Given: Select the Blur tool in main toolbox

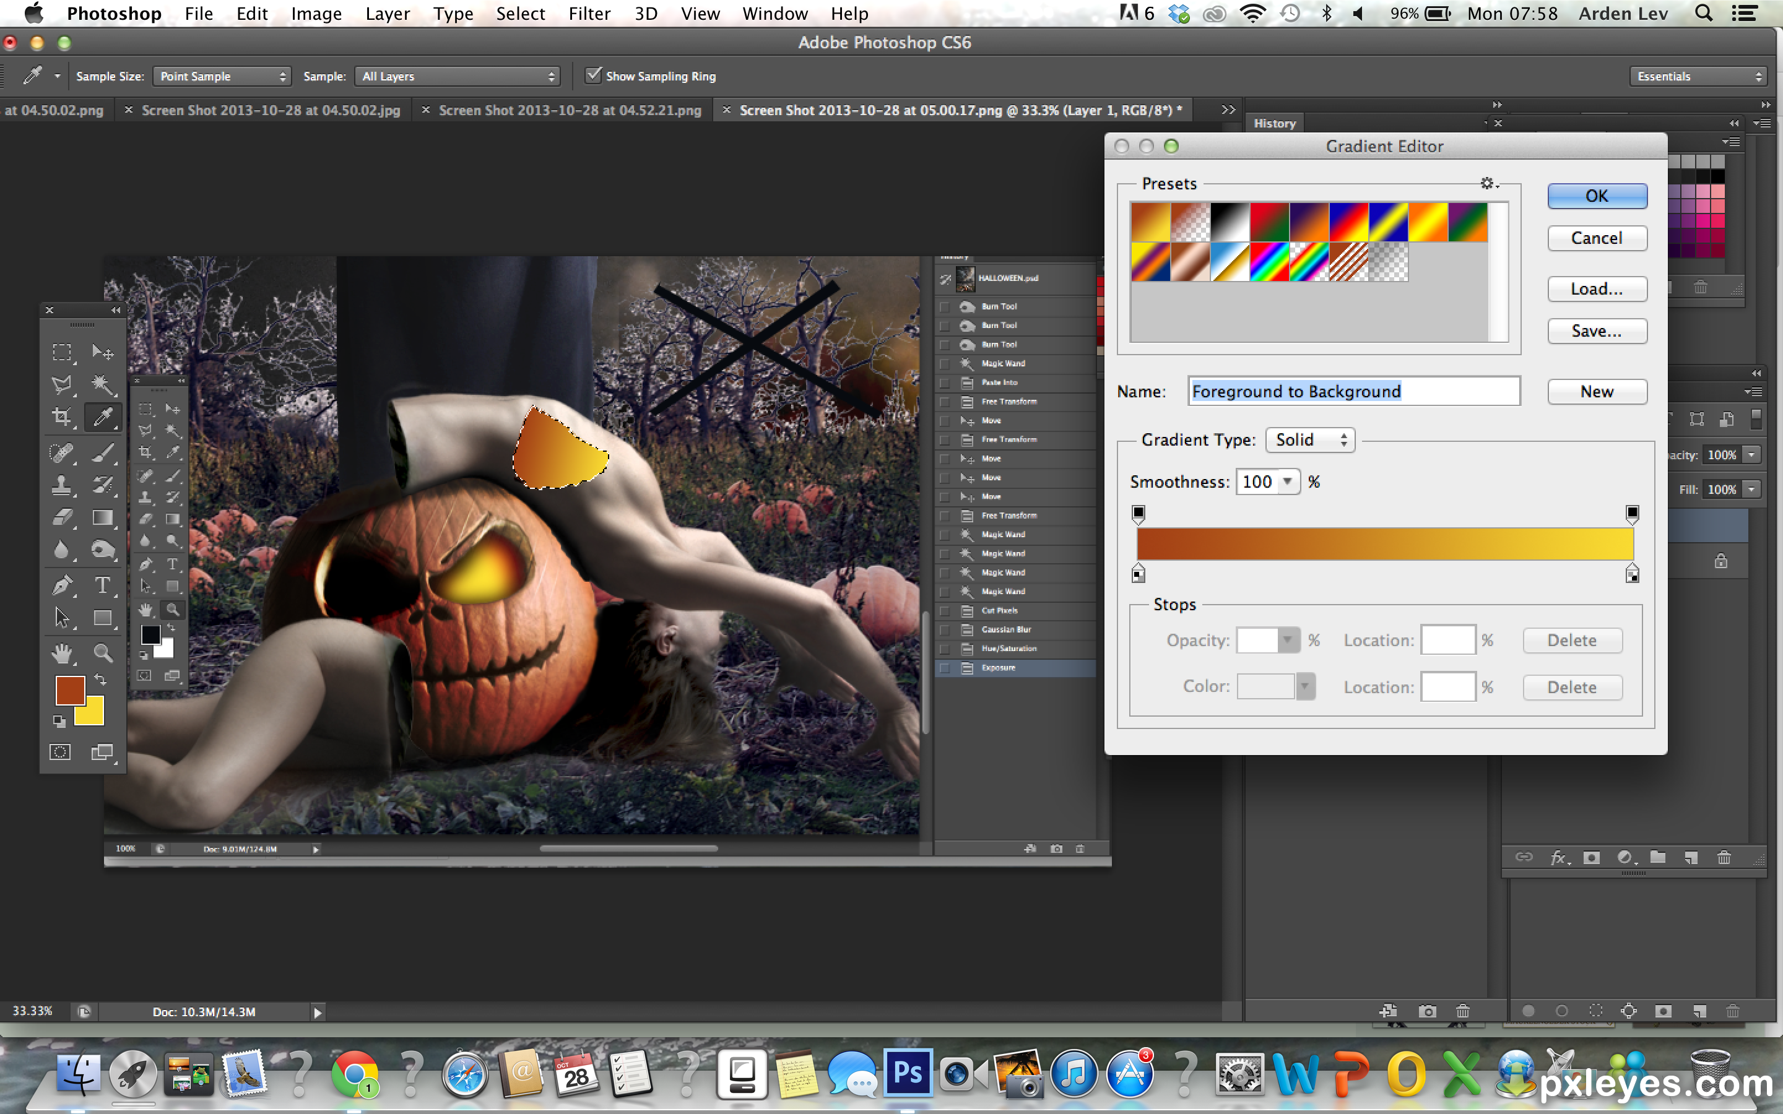Looking at the screenshot, I should 62,550.
